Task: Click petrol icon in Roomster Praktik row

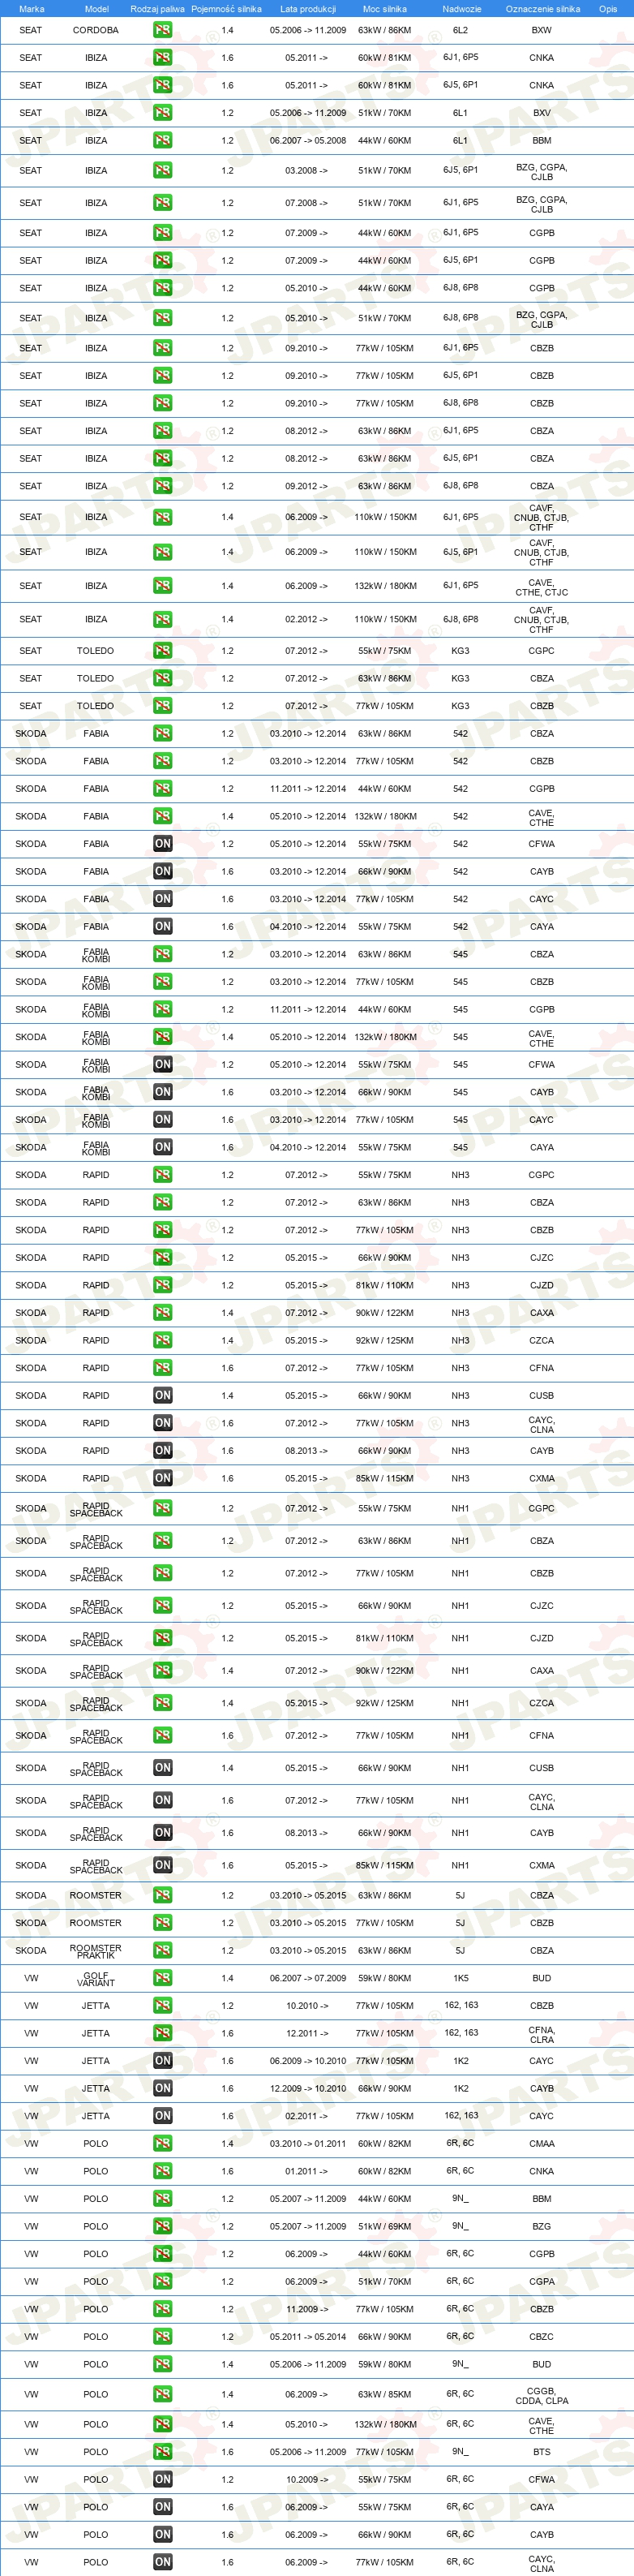Action: coord(162,1951)
